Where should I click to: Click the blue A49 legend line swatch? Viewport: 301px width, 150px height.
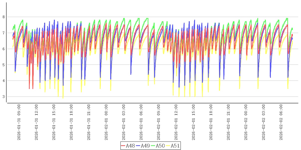pyautogui.click(x=138, y=146)
